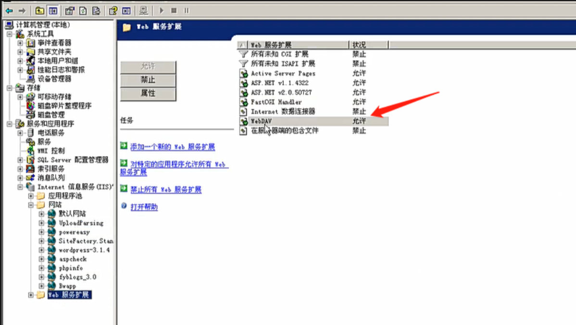Click filter icon for 所有未知 ISAPI 扩展

point(243,64)
